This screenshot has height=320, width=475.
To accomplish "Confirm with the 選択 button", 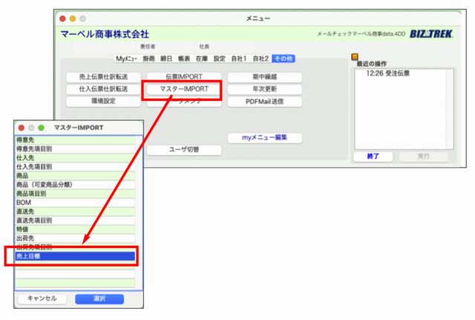I will point(99,298).
